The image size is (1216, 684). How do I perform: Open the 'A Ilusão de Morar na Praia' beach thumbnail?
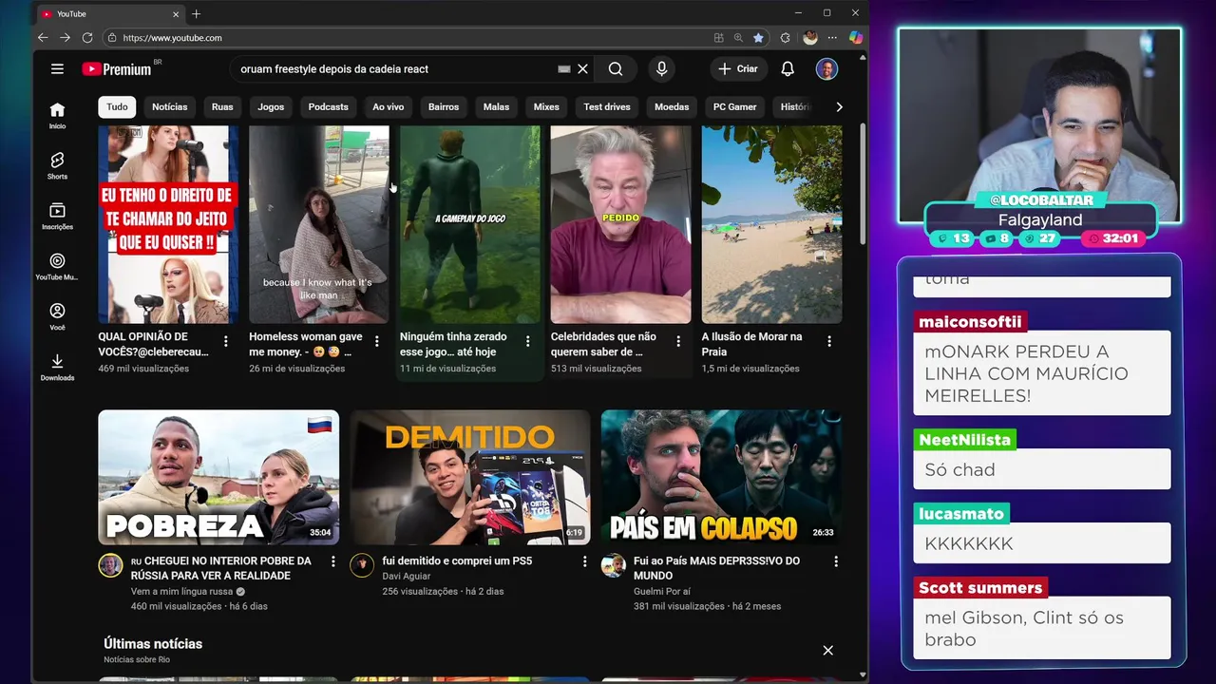[771, 224]
